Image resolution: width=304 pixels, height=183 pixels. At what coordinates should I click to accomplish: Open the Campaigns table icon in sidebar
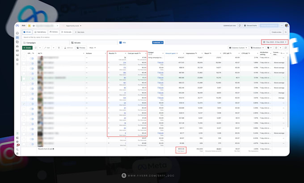17,38
